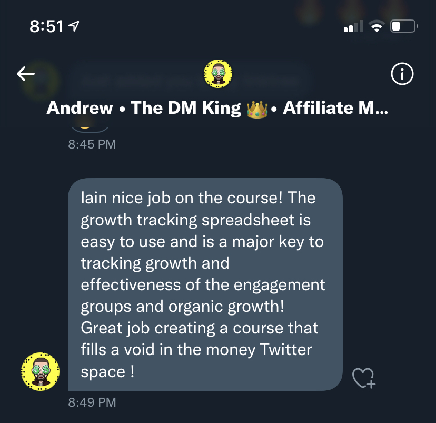Tap the truncated 'Affiliate M...' title text
436x423 pixels.
click(335, 108)
